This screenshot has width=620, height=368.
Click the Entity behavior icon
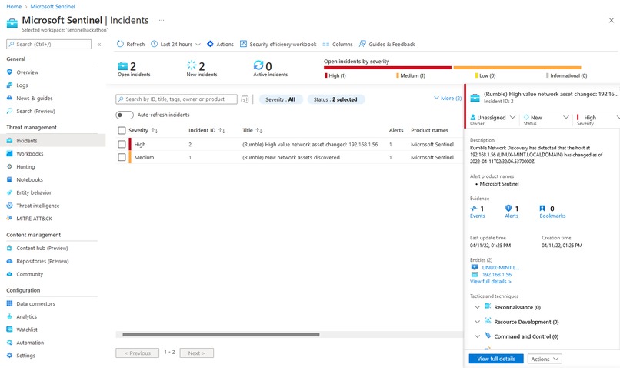click(x=9, y=192)
